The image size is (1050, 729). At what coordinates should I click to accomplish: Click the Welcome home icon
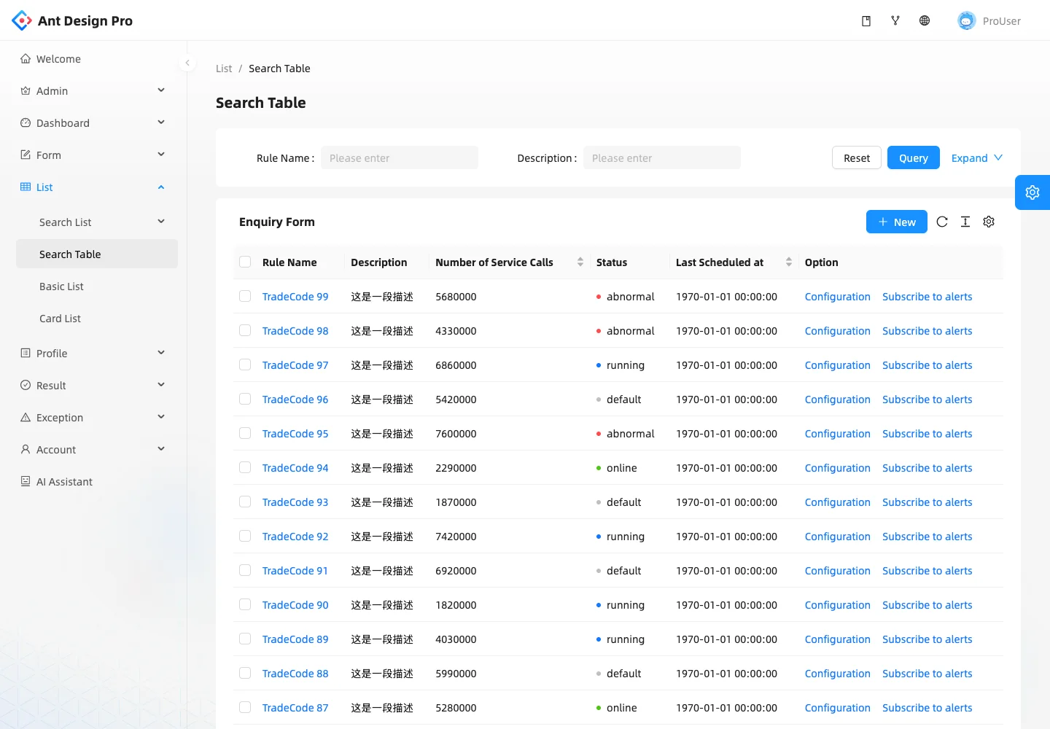point(26,59)
